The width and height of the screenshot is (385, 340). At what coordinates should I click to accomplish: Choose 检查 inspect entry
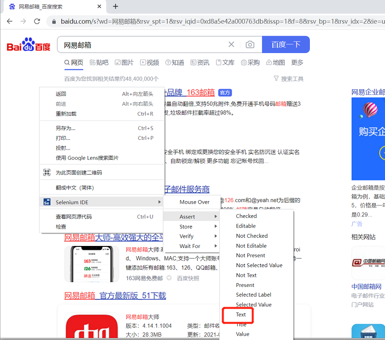point(102,227)
